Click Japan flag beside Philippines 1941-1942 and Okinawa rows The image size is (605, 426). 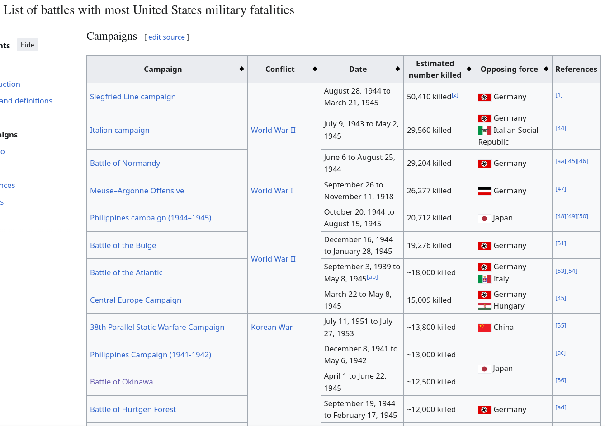point(484,369)
